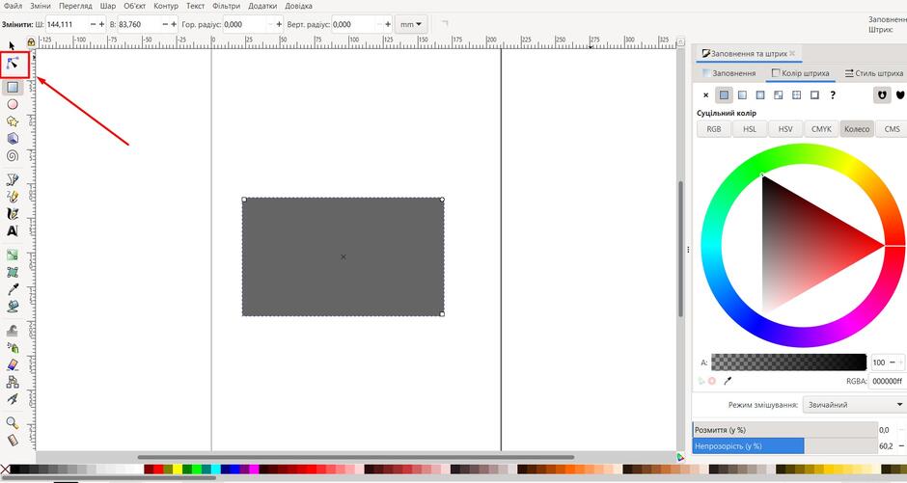Switch color mode to CMS
This screenshot has height=483, width=907.
pos(892,129)
